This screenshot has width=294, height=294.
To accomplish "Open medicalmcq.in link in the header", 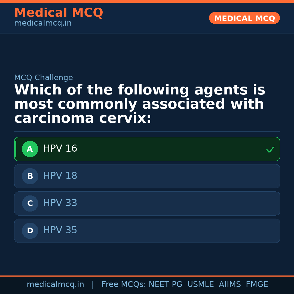I will click(x=43, y=23).
